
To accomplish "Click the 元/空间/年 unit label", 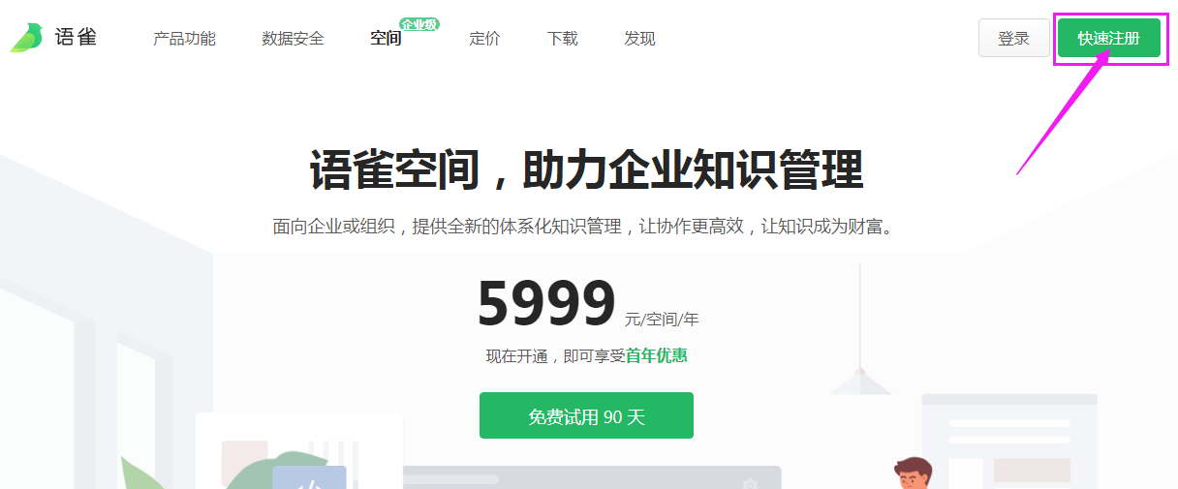I will point(662,319).
